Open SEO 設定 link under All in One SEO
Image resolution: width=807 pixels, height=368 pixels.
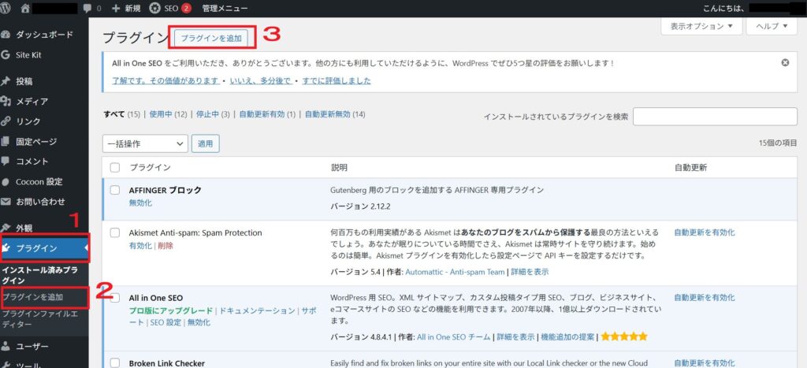click(x=165, y=323)
